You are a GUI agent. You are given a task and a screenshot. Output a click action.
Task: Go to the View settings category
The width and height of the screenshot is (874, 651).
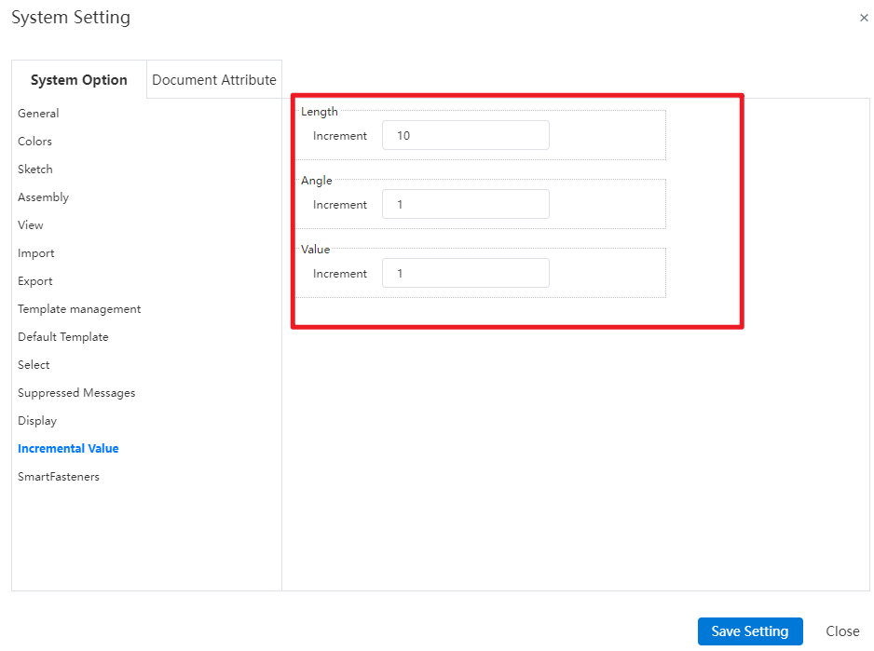31,225
